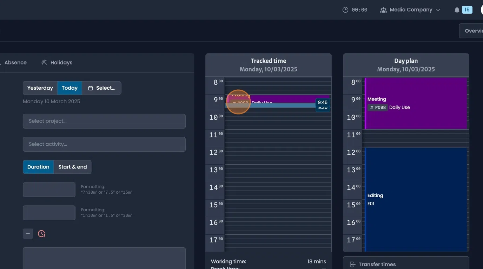The height and width of the screenshot is (269, 483).
Task: Open the Select project... dropdown
Action: tap(104, 121)
